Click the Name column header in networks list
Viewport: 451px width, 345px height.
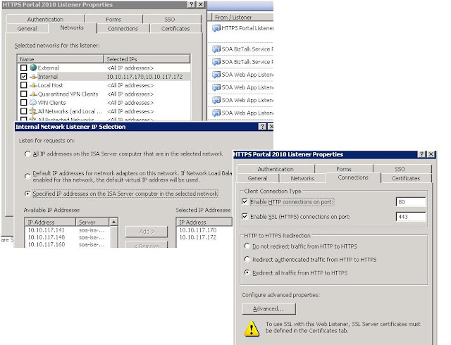[61, 59]
